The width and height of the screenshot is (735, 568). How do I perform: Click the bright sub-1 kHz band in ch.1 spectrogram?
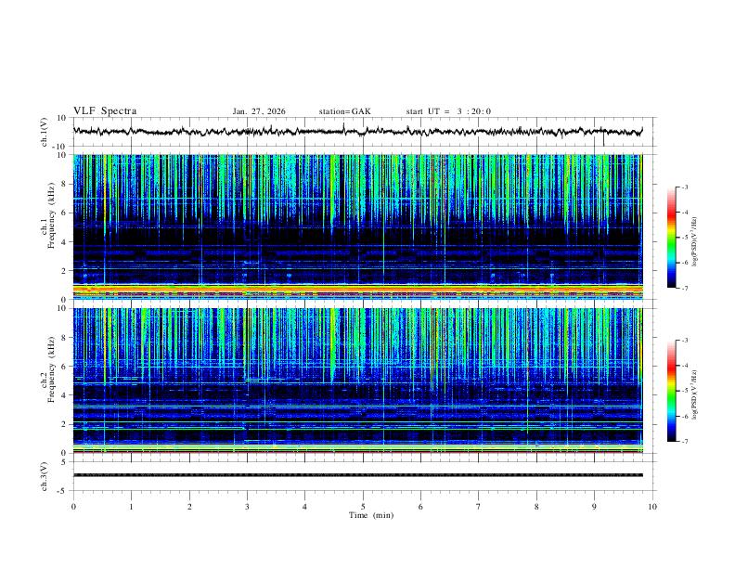pos(358,290)
